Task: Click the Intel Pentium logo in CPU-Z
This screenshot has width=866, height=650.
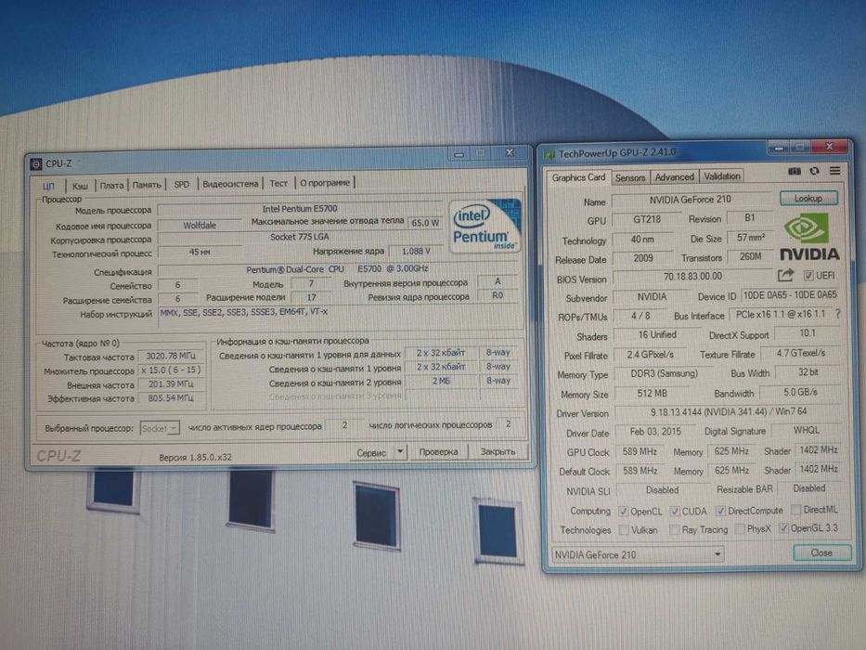Action: click(485, 226)
